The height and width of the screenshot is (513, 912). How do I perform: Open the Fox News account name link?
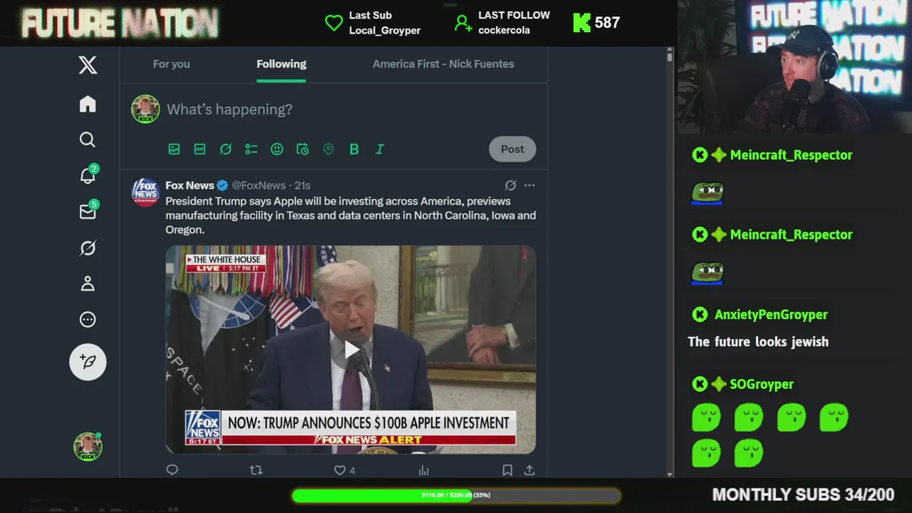pyautogui.click(x=190, y=185)
